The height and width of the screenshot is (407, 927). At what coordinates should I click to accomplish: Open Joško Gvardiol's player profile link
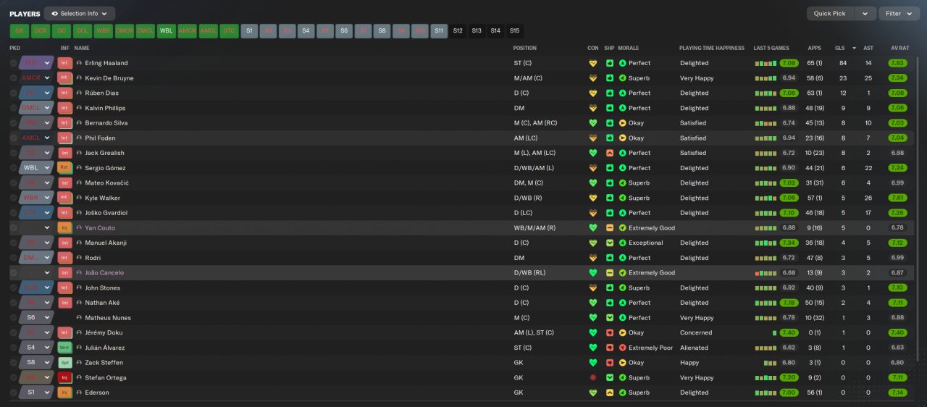[x=106, y=213]
